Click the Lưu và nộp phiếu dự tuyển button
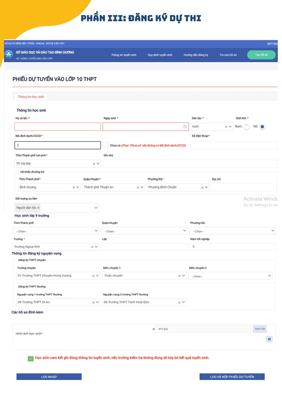The image size is (282, 398). pos(232,377)
